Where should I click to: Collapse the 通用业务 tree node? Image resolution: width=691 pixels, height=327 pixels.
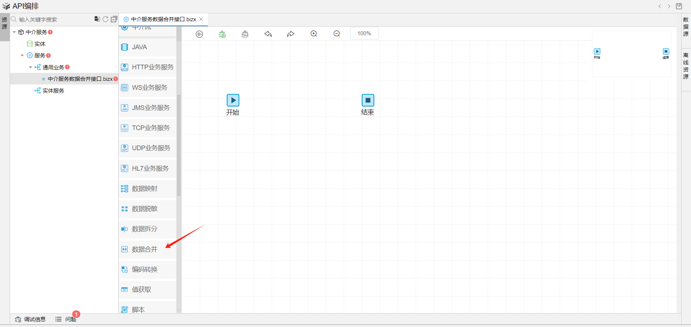31,68
